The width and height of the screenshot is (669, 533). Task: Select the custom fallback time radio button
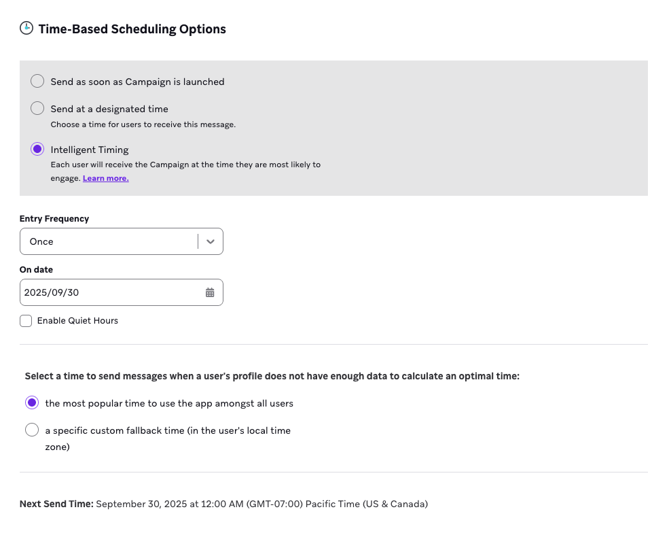pyautogui.click(x=32, y=430)
